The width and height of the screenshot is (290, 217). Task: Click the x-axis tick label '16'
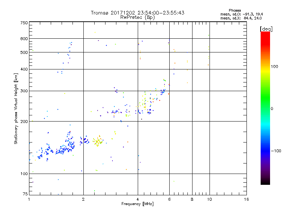pyautogui.click(x=246, y=199)
